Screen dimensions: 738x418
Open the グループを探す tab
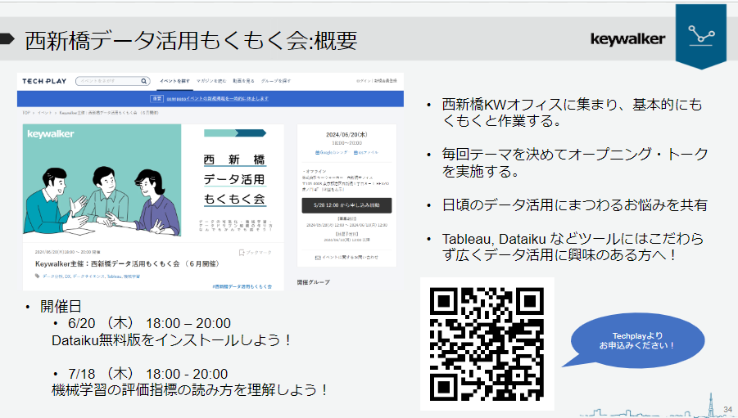(276, 81)
